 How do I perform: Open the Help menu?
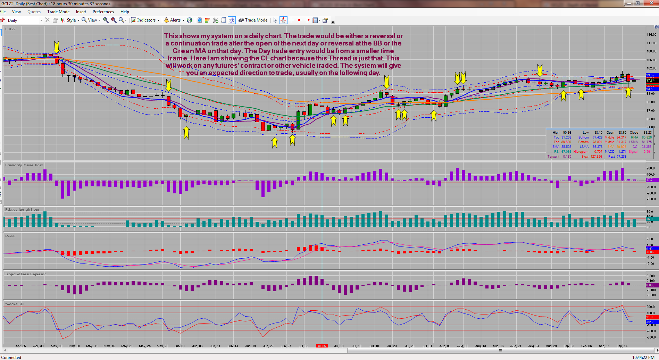coord(125,12)
